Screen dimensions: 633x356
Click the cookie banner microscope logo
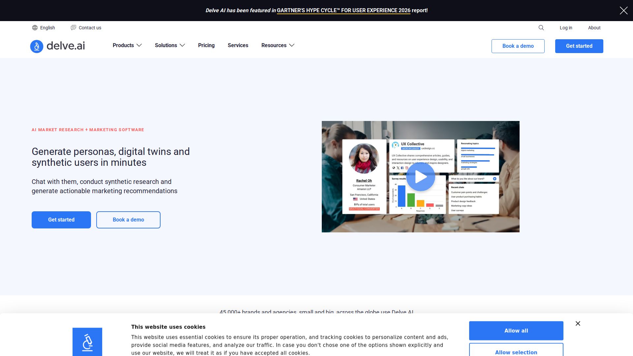click(87, 342)
